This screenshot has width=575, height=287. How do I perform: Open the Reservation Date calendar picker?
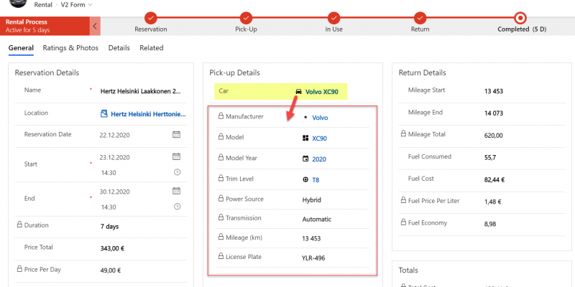click(176, 134)
